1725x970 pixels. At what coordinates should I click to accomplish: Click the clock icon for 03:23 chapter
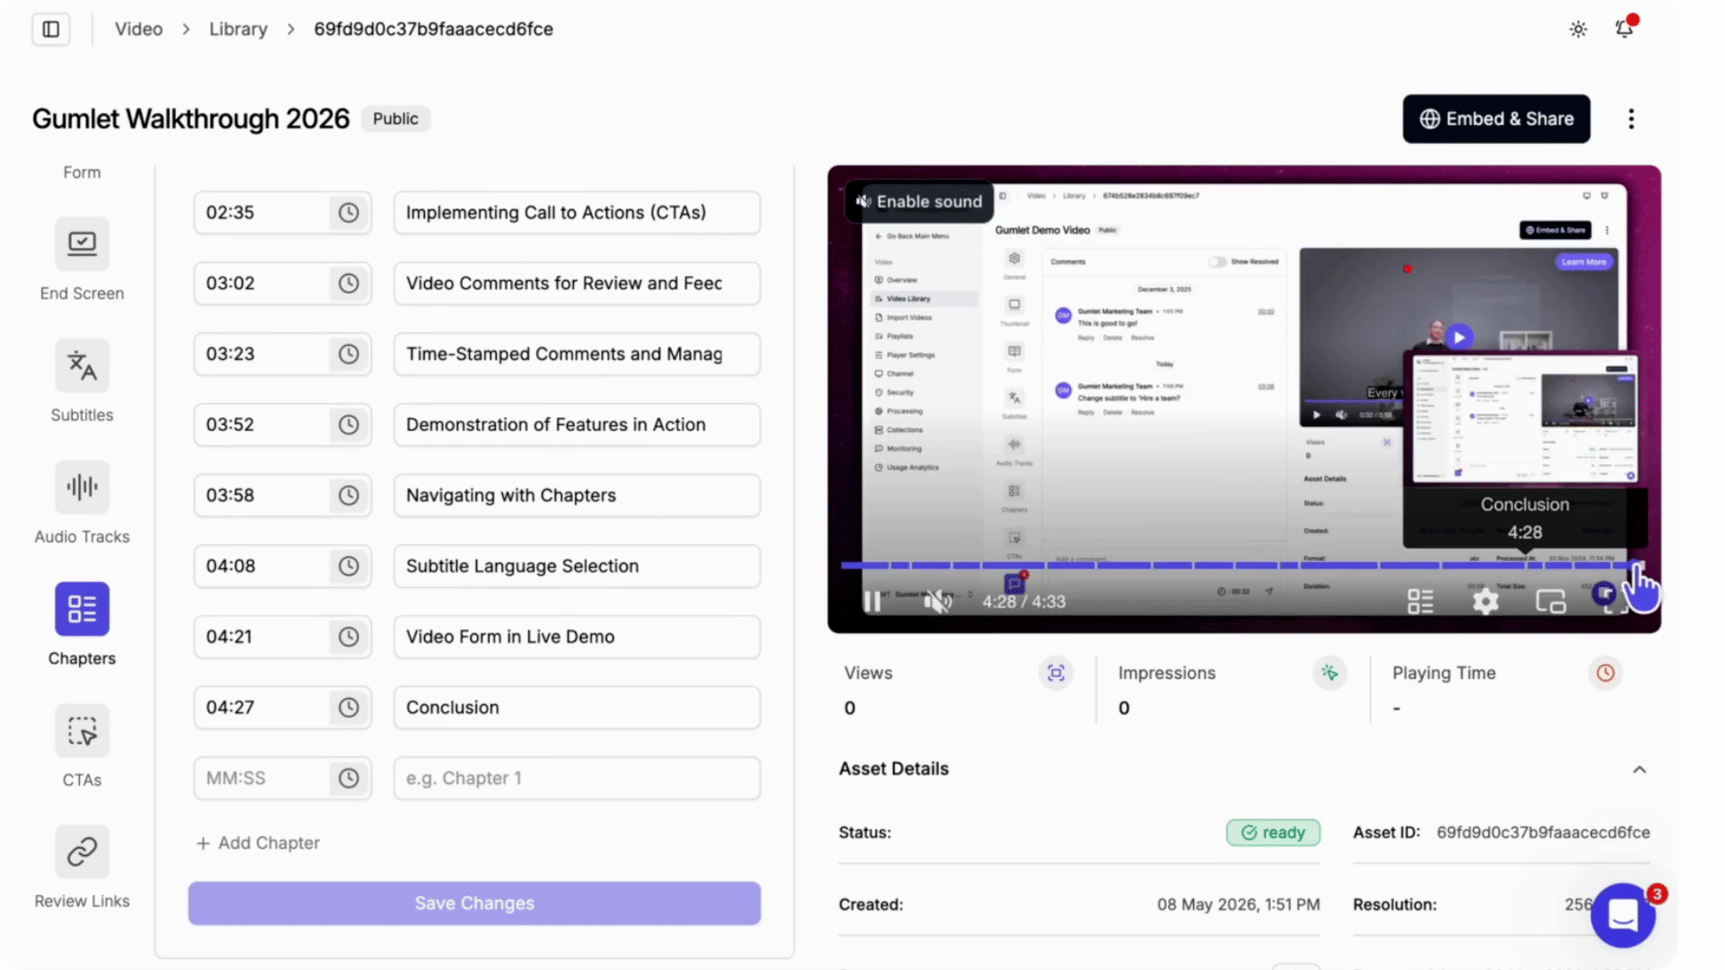pyautogui.click(x=349, y=354)
